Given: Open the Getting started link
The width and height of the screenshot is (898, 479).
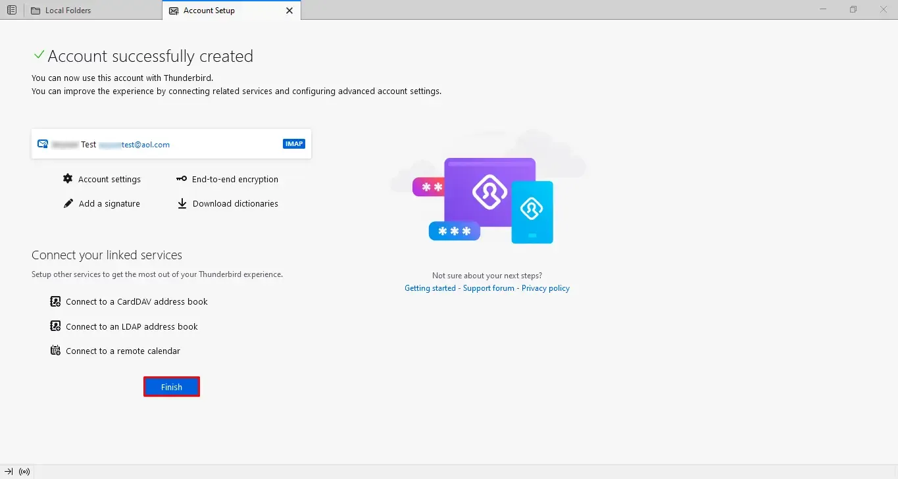Looking at the screenshot, I should [430, 288].
